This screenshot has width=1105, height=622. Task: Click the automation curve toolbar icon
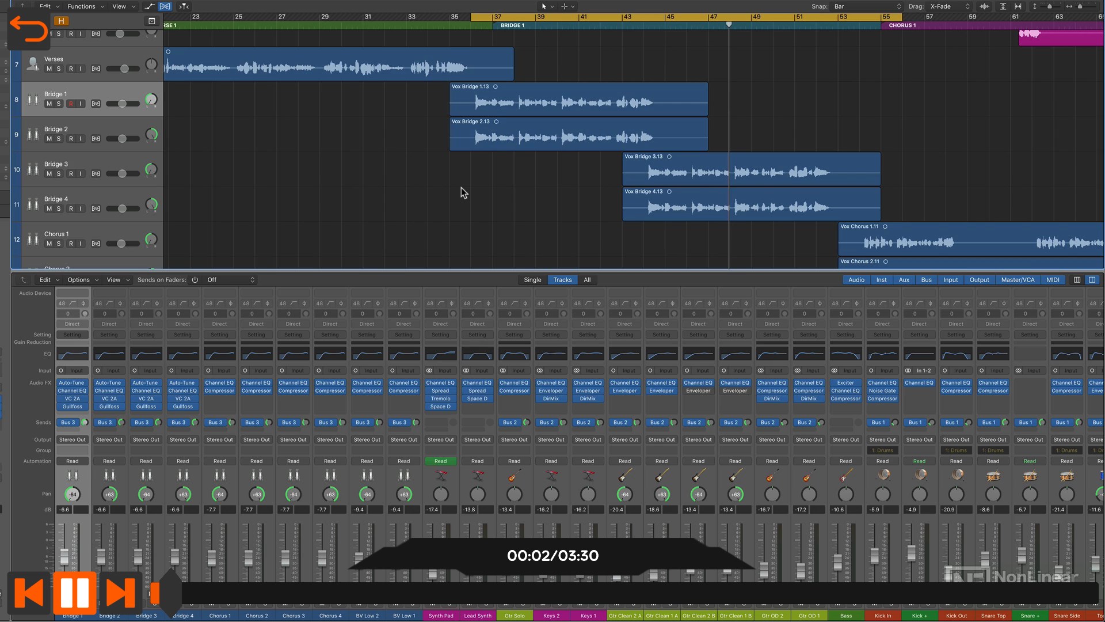[x=150, y=6]
